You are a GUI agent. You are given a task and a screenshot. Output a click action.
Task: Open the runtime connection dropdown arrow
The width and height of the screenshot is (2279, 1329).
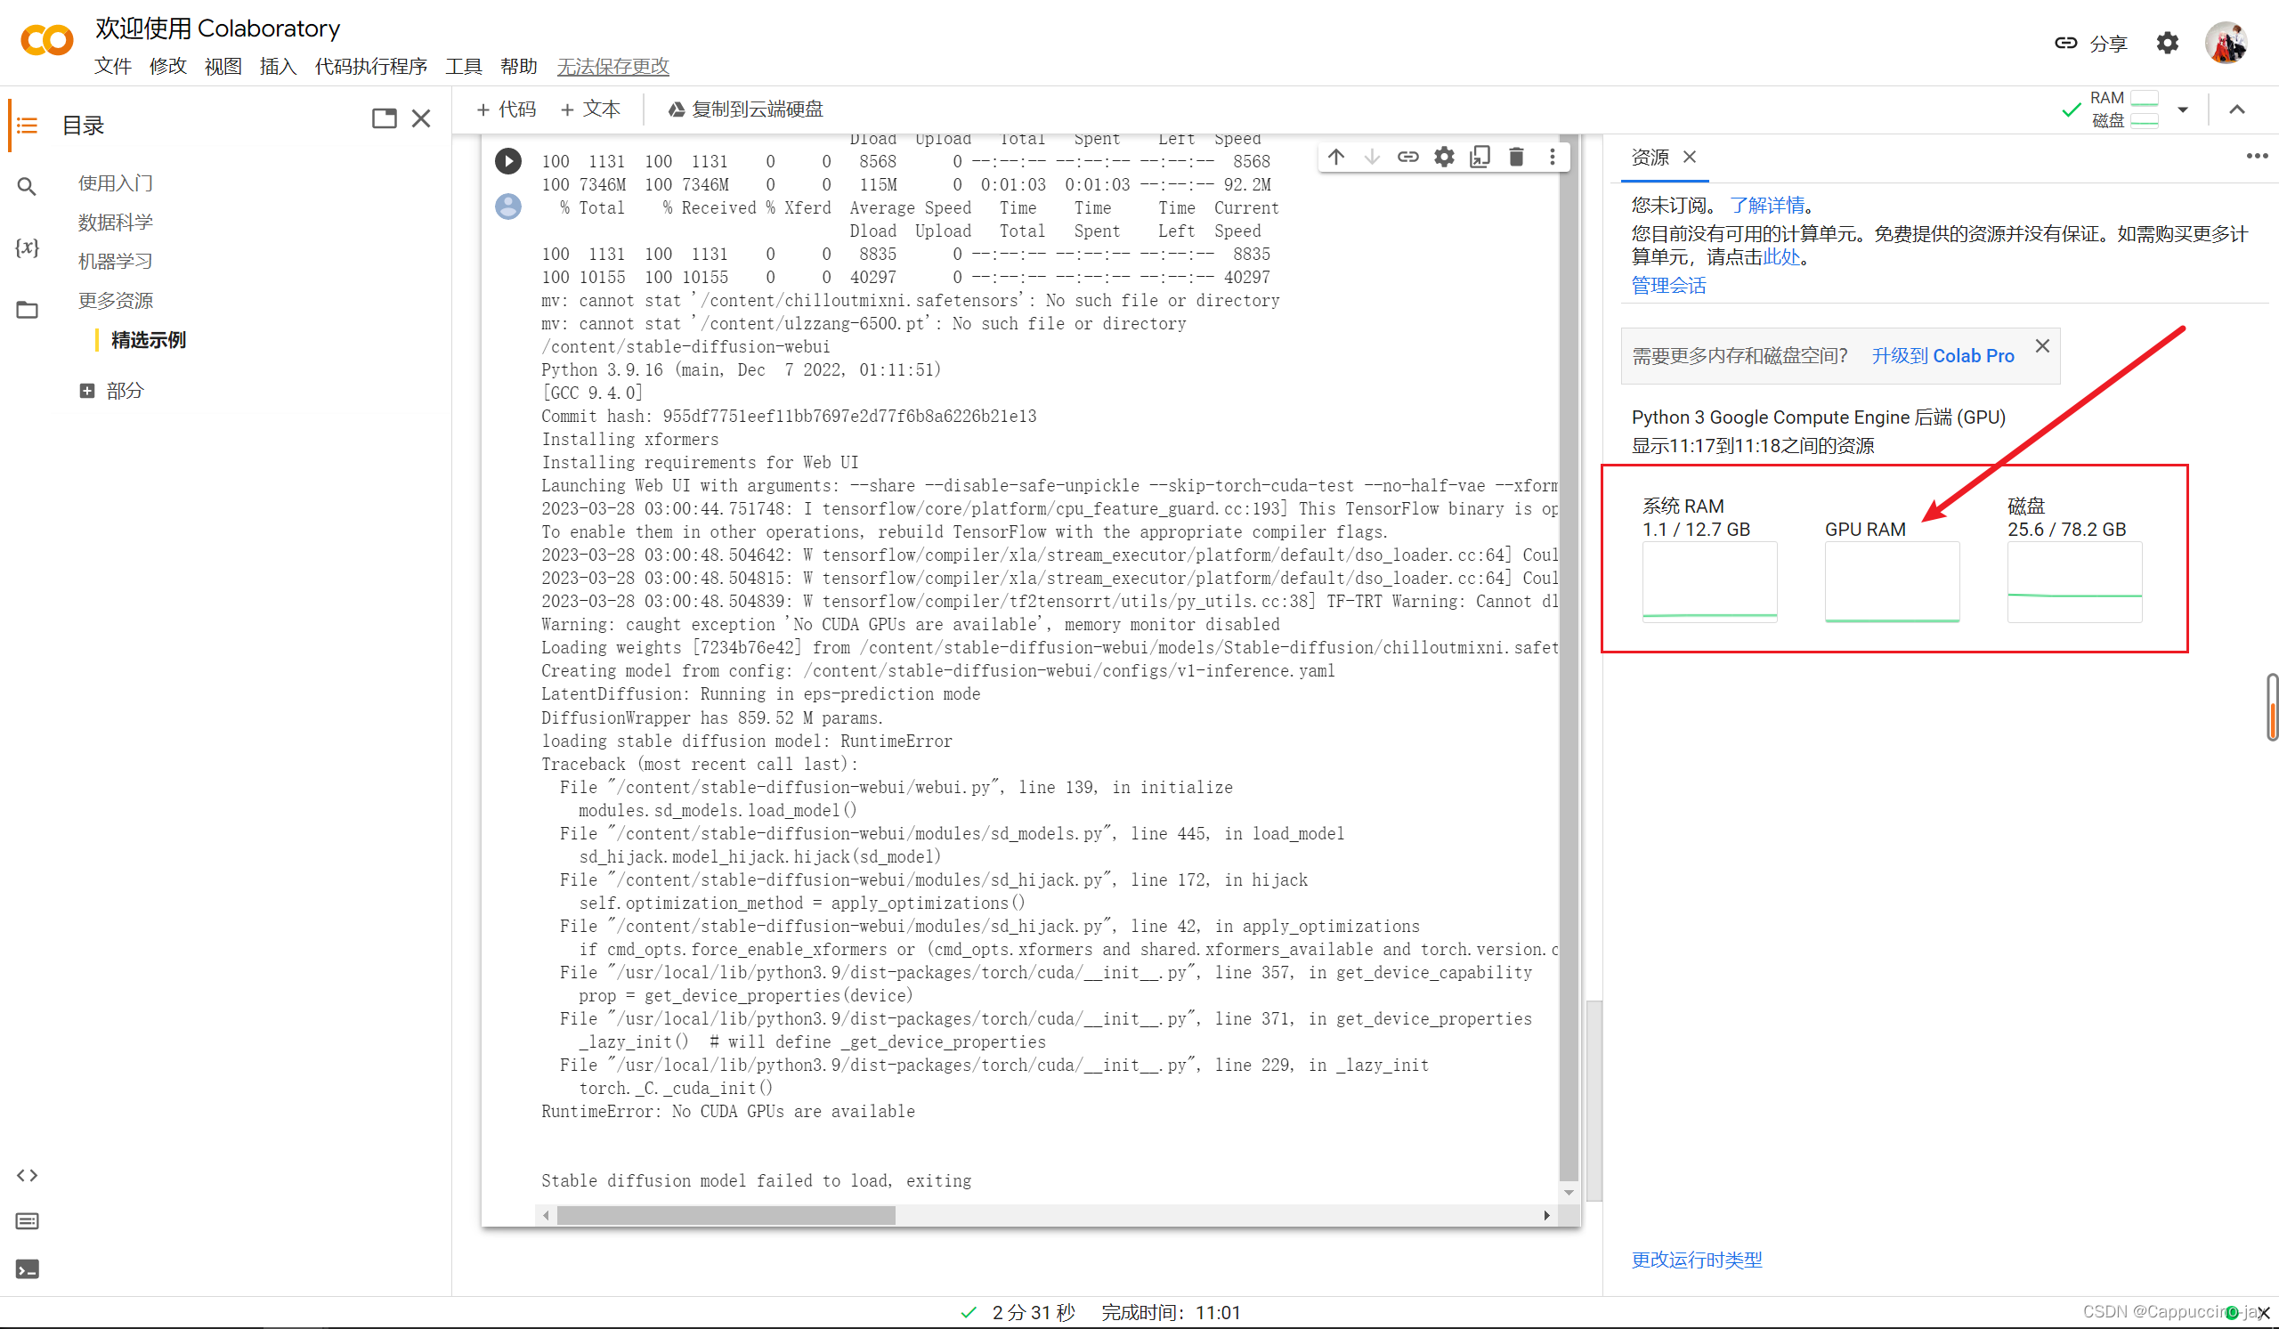(2183, 109)
